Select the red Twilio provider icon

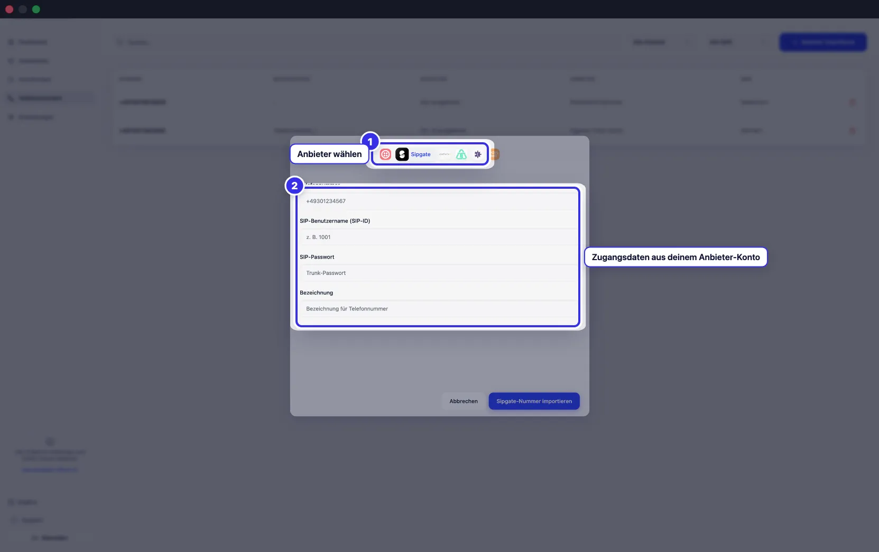[x=385, y=154]
